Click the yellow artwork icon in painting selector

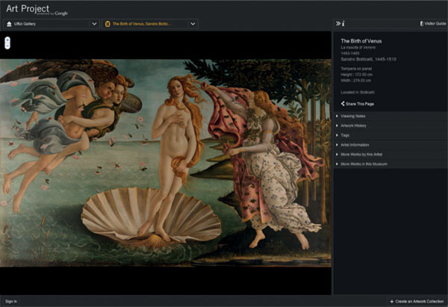tap(108, 24)
